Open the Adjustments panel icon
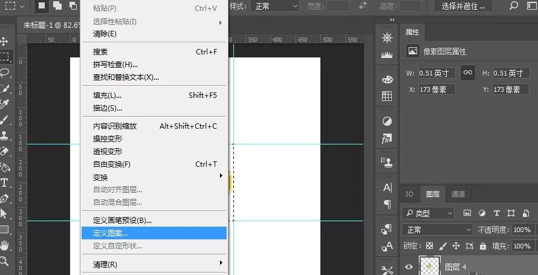The width and height of the screenshot is (538, 275). click(x=387, y=121)
